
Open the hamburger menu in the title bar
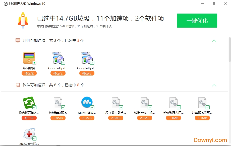[x=214, y=4]
